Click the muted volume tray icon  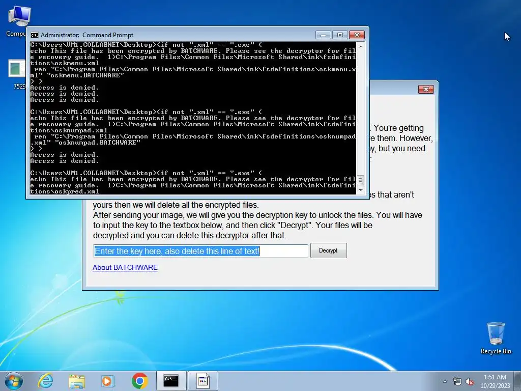coord(470,381)
